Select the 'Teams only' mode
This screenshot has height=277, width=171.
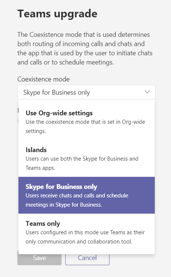click(87, 232)
